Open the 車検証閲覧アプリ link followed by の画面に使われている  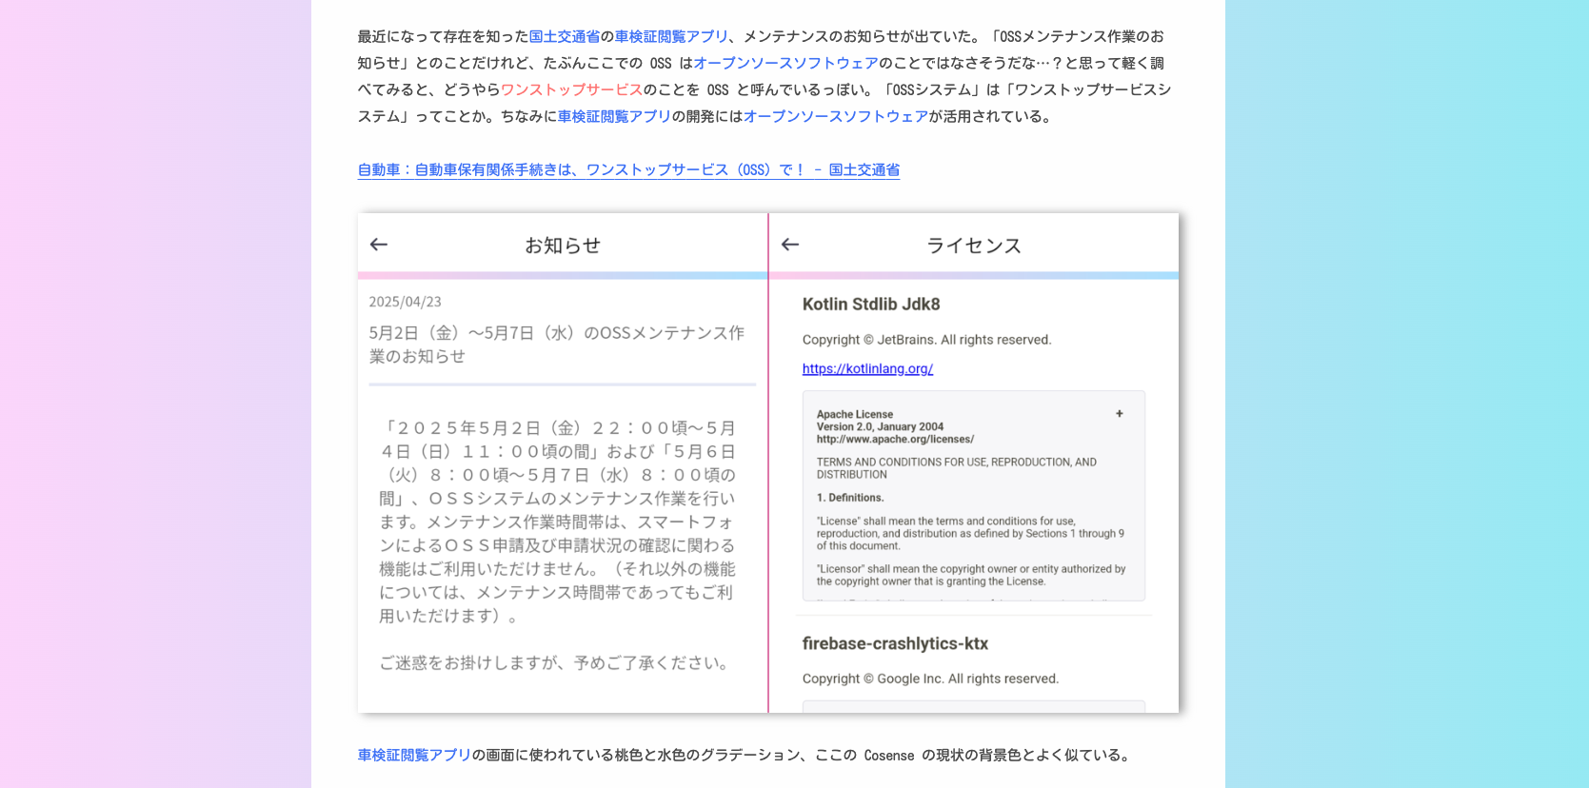[x=414, y=755]
